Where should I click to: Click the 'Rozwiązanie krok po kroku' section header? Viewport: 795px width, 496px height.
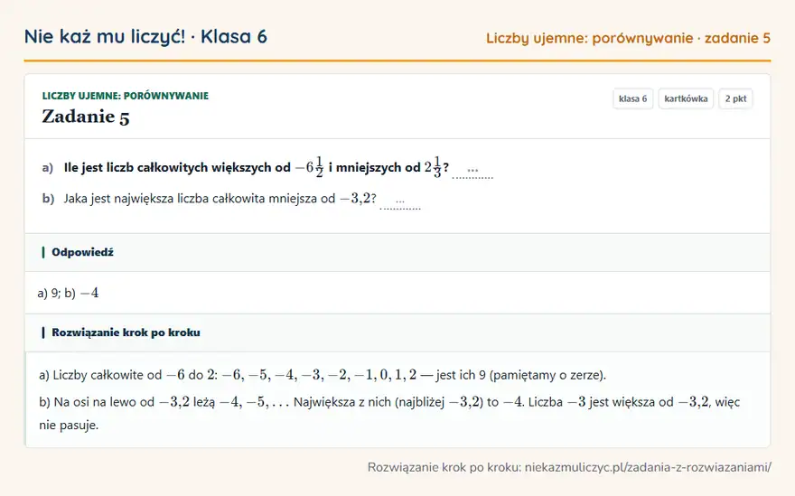pos(397,332)
